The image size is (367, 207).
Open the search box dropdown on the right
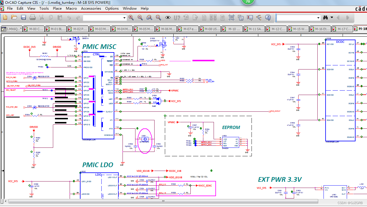tap(319, 18)
